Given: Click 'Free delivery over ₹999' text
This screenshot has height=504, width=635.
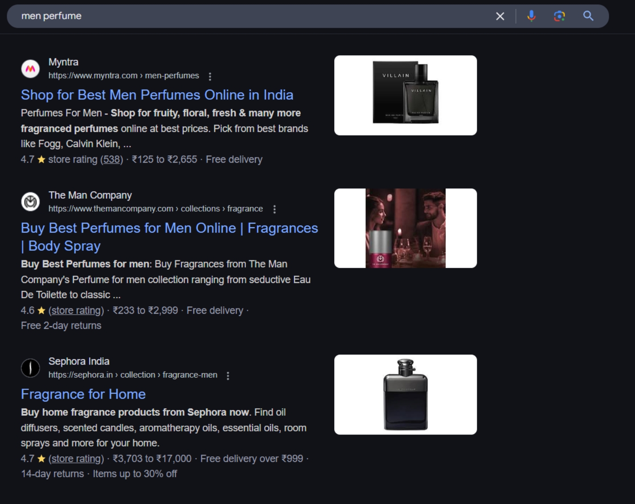Looking at the screenshot, I should (x=252, y=459).
